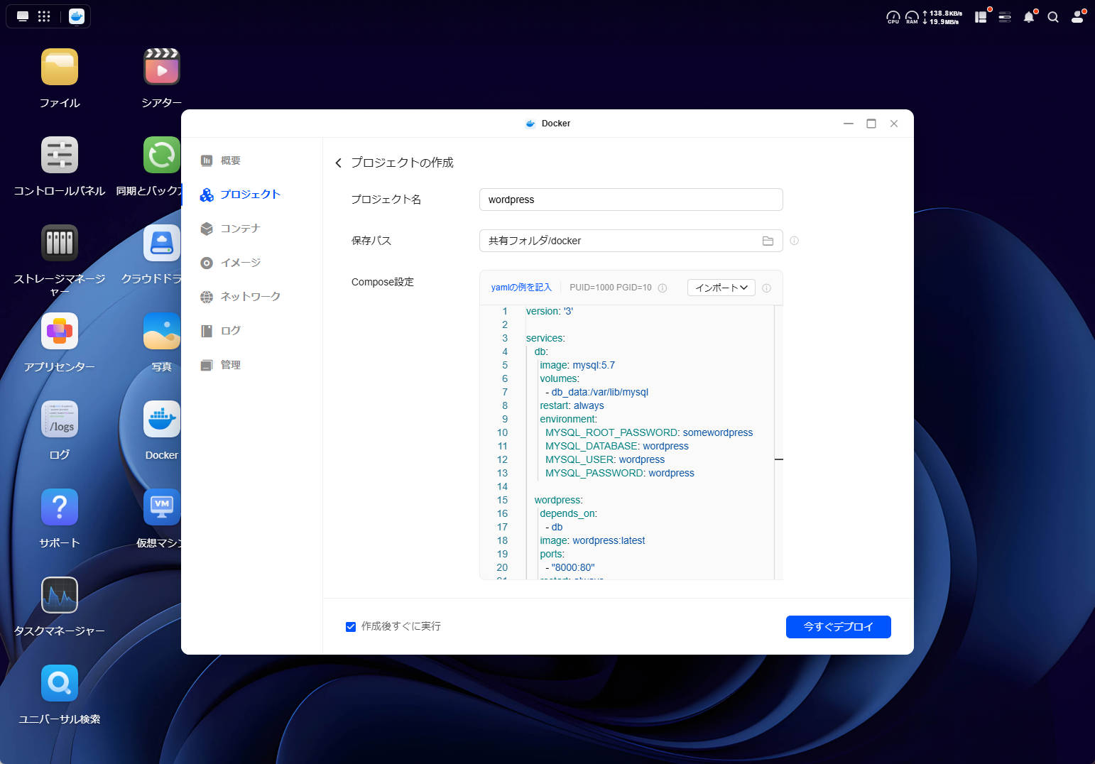Open アプリセンター on the desktop
Image resolution: width=1095 pixels, height=764 pixels.
click(x=60, y=332)
